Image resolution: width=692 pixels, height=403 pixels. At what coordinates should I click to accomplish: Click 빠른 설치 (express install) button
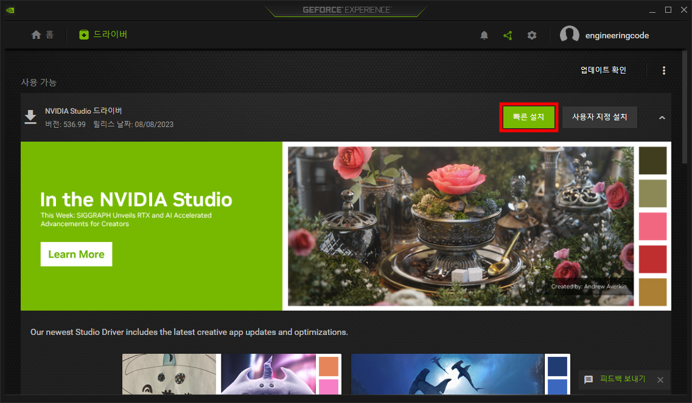tap(529, 117)
